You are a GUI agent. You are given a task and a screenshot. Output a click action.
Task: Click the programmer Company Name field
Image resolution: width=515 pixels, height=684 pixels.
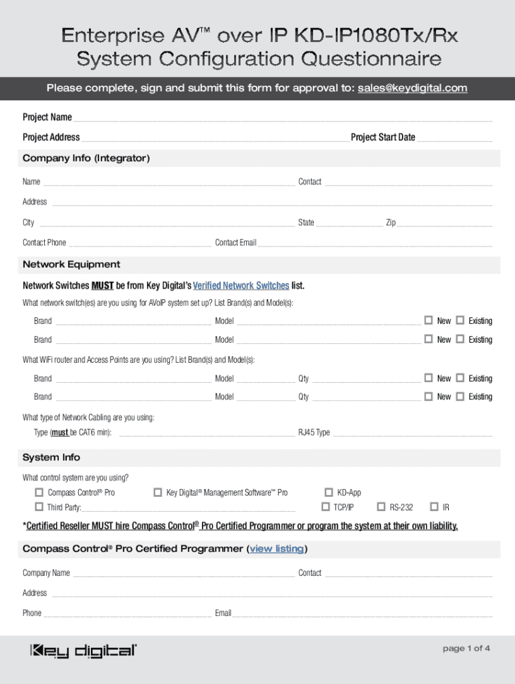click(x=183, y=572)
